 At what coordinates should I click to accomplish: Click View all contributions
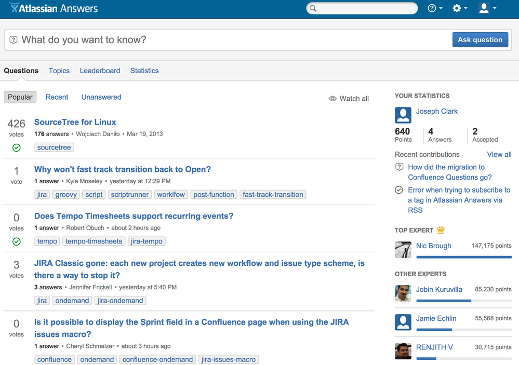pyautogui.click(x=499, y=155)
